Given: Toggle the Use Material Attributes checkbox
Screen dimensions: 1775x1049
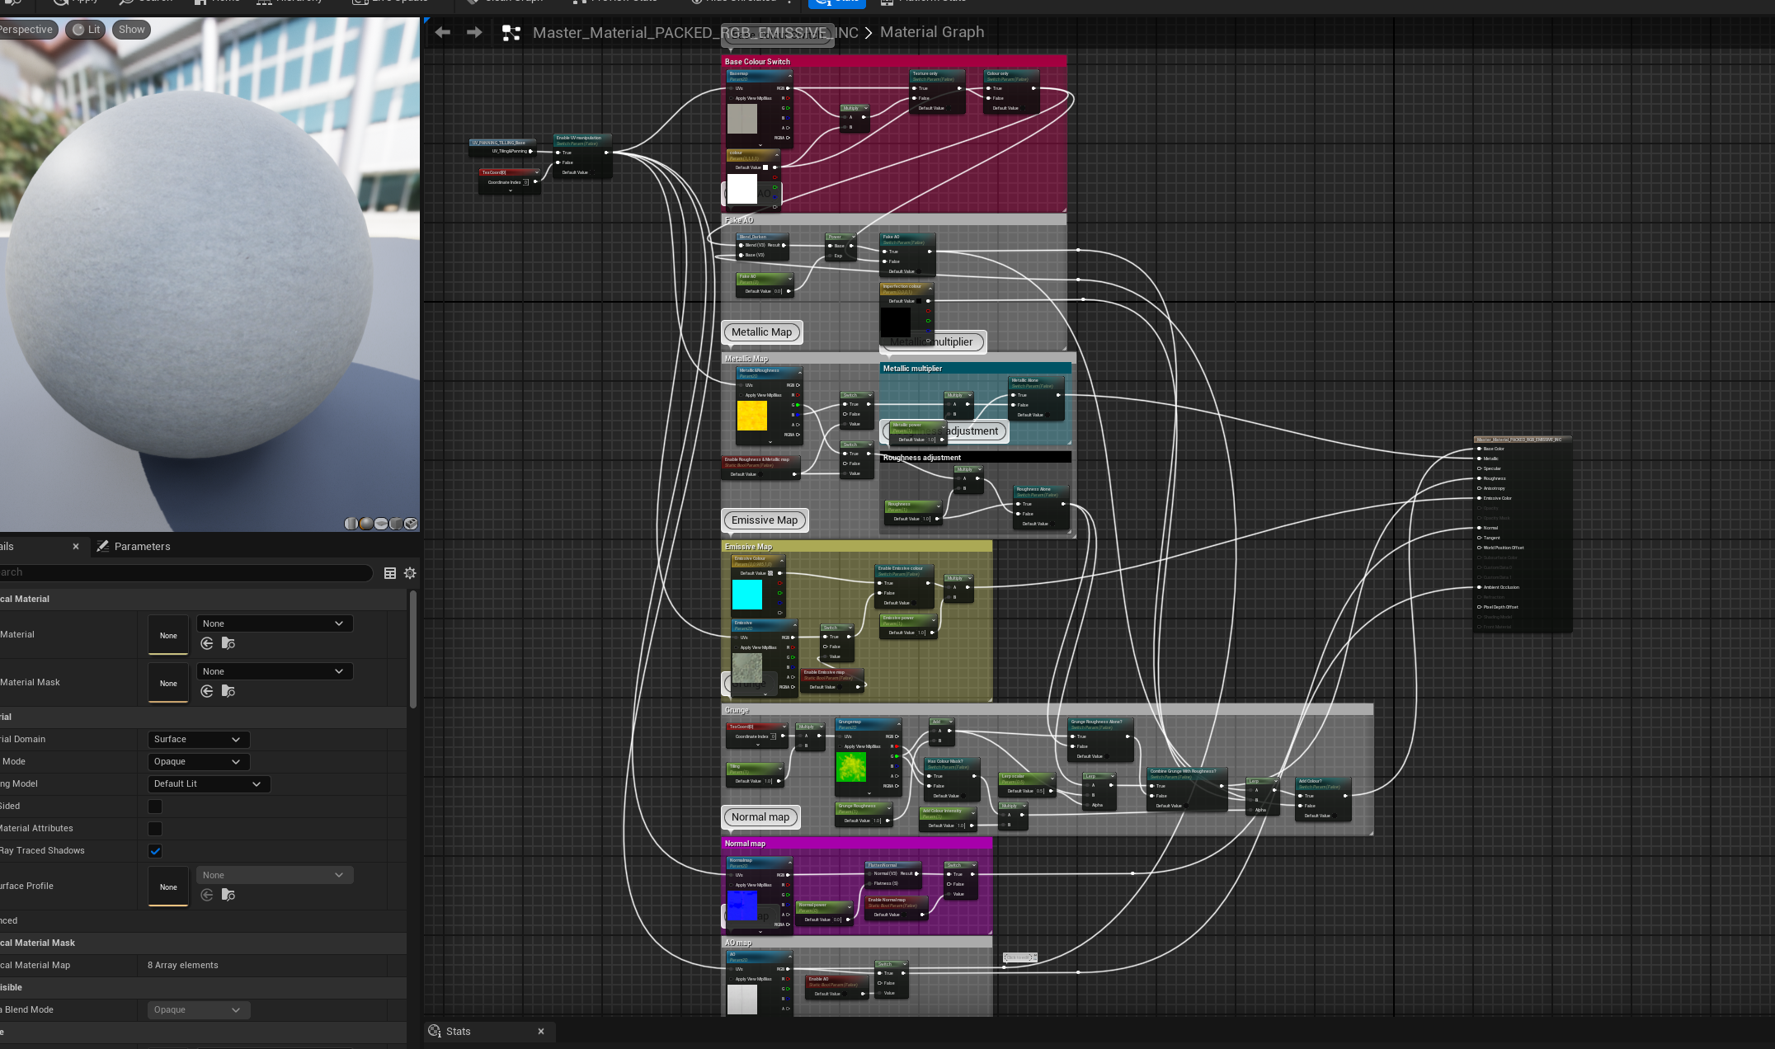Looking at the screenshot, I should point(155,829).
